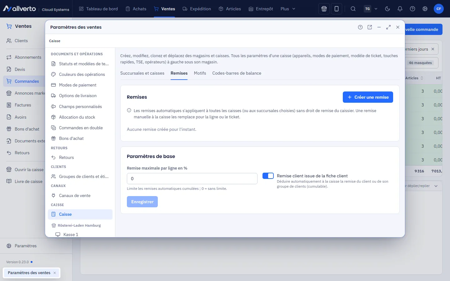The width and height of the screenshot is (450, 281).
Task: Open Modes de paiement settings
Action: click(x=80, y=85)
